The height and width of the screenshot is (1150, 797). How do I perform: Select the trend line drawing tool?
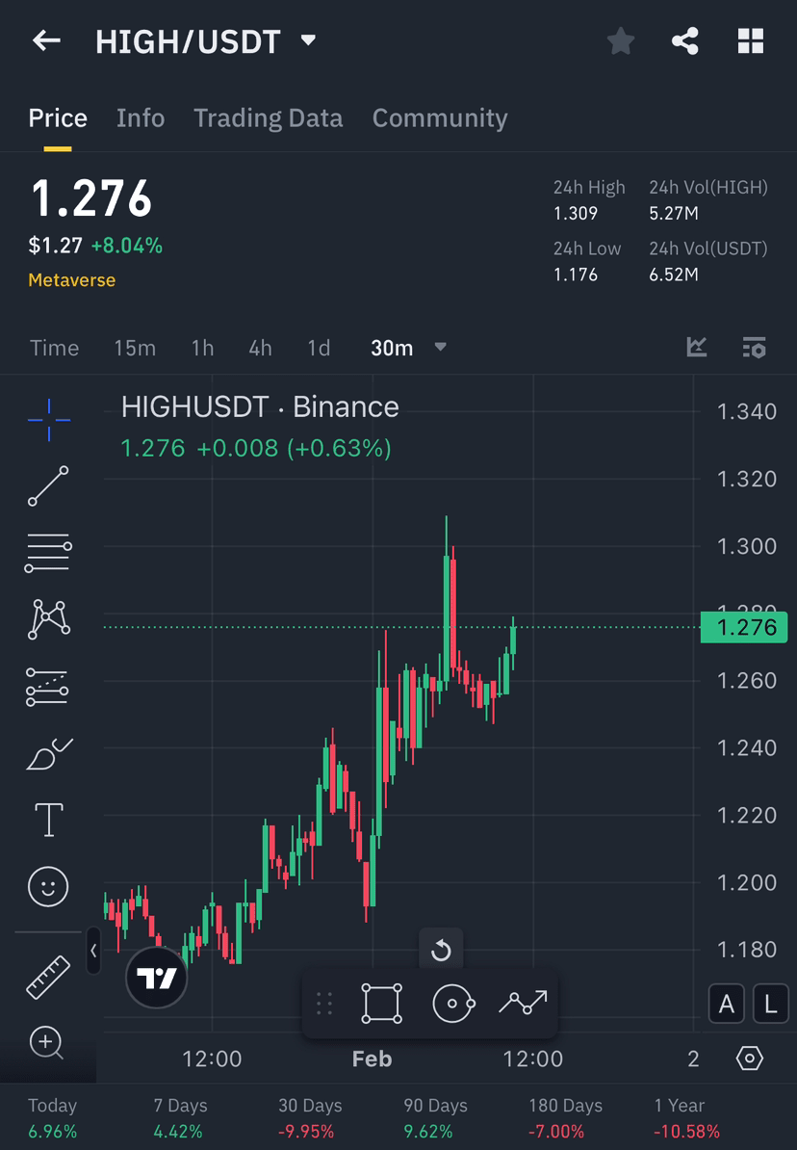48,485
